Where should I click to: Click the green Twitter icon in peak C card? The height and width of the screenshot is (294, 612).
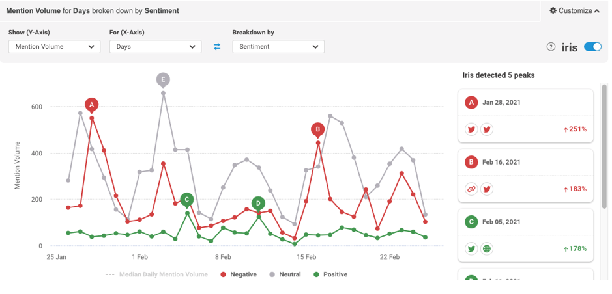pyautogui.click(x=471, y=248)
